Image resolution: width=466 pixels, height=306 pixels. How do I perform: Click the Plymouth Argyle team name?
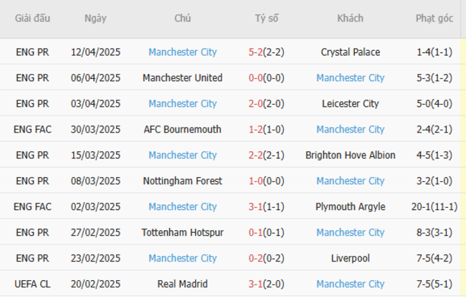pyautogui.click(x=351, y=207)
